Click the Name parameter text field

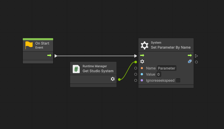[x=166, y=68]
